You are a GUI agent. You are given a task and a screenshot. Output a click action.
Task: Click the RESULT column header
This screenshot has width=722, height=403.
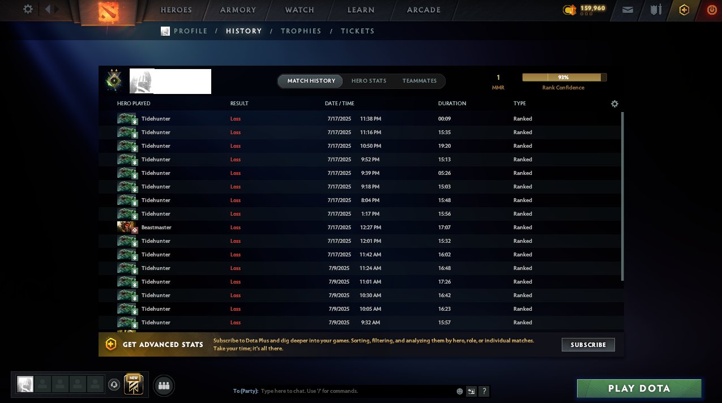click(239, 104)
